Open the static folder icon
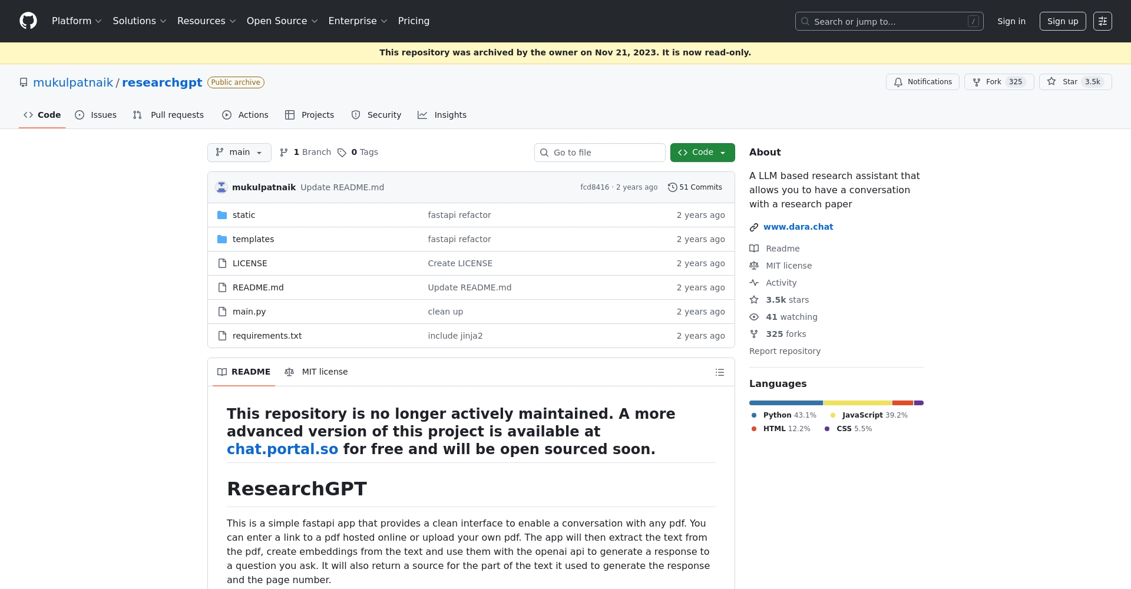The image size is (1131, 589). [222, 214]
